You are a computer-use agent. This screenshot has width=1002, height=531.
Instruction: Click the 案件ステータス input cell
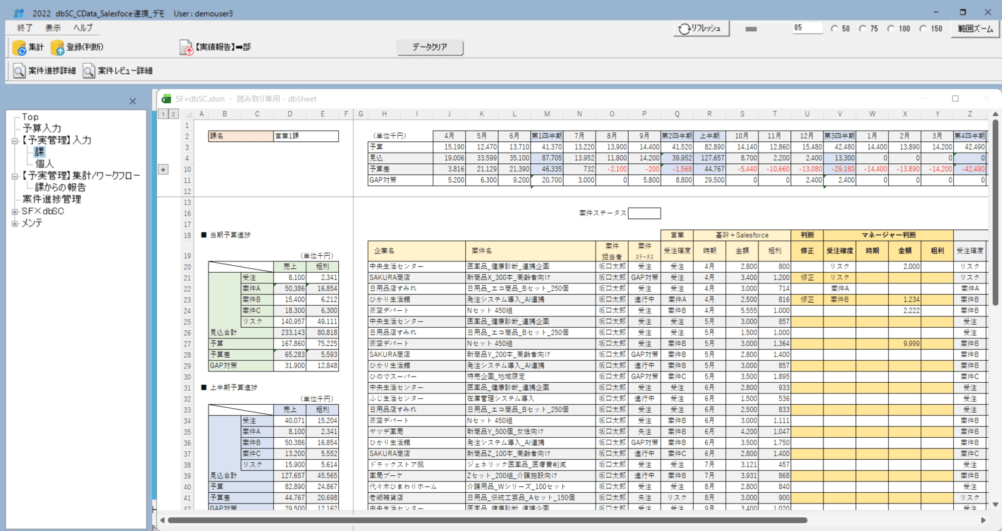[x=644, y=213]
